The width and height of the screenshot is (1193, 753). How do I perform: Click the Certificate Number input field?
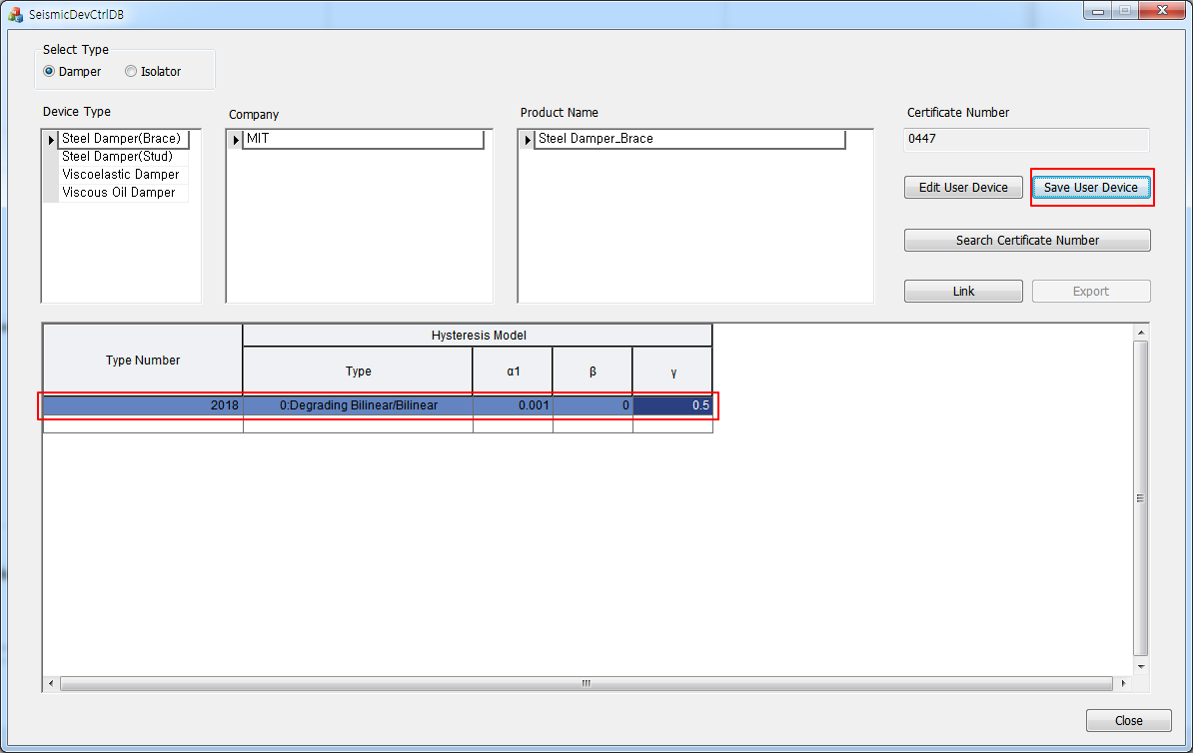coord(1025,140)
